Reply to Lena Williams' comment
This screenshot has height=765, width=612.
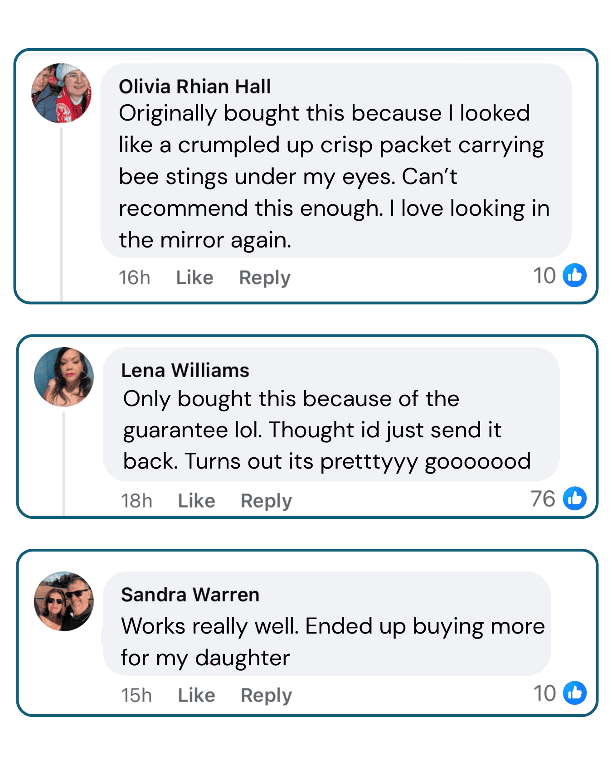266,501
